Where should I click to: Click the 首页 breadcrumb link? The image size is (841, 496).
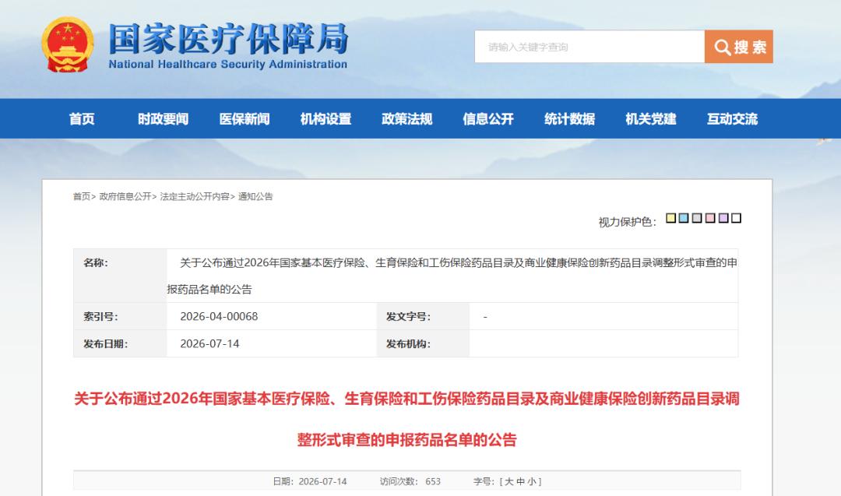click(82, 197)
